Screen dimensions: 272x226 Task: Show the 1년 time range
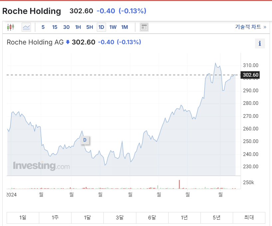click(x=185, y=218)
